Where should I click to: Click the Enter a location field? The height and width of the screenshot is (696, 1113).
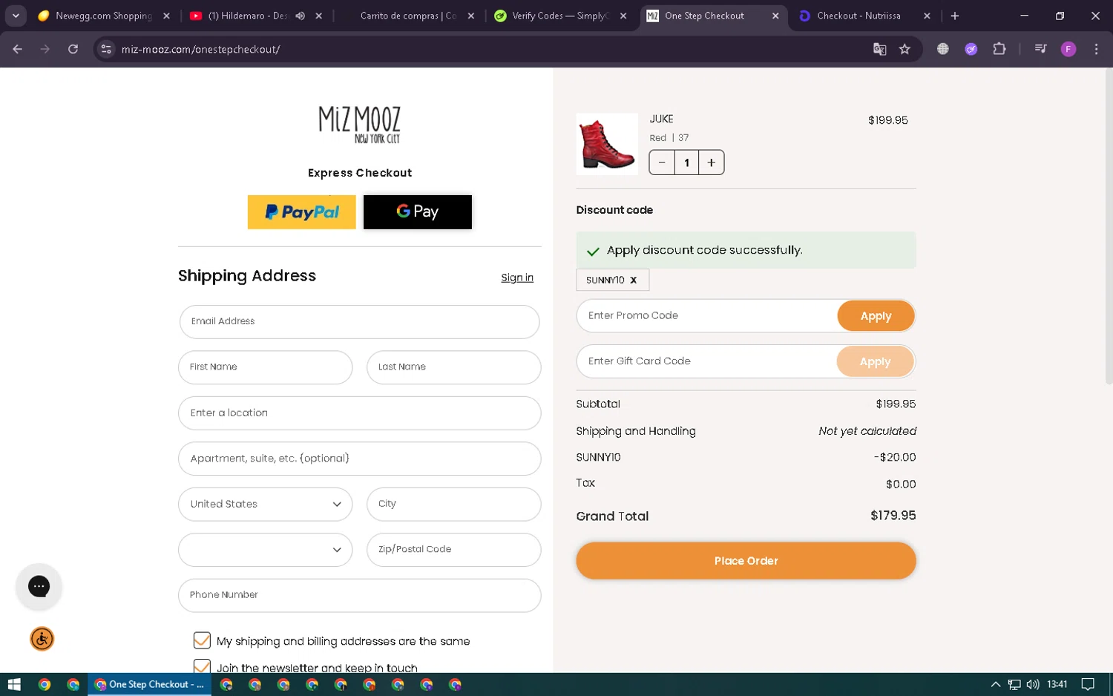(x=359, y=413)
